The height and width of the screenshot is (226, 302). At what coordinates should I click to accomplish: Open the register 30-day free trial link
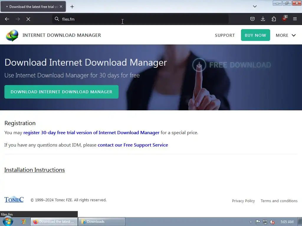point(91,133)
